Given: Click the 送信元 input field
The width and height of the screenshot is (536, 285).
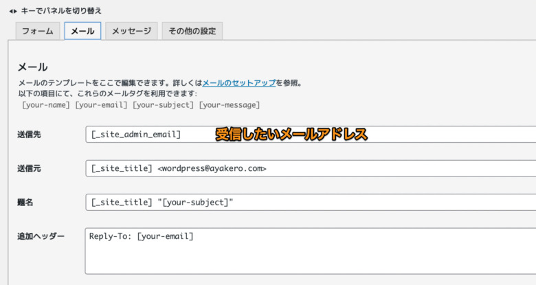Looking at the screenshot, I should click(x=311, y=168).
